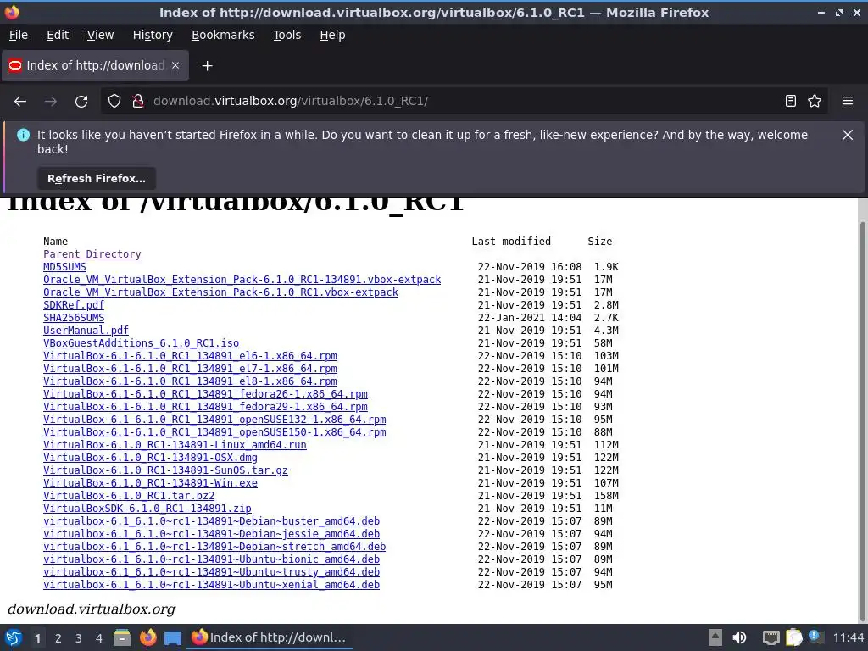Go back with the browser back arrow
This screenshot has height=651, width=868.
click(20, 102)
